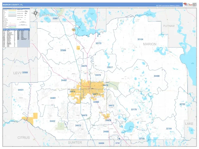Select the SUMTER county label

tap(75, 142)
